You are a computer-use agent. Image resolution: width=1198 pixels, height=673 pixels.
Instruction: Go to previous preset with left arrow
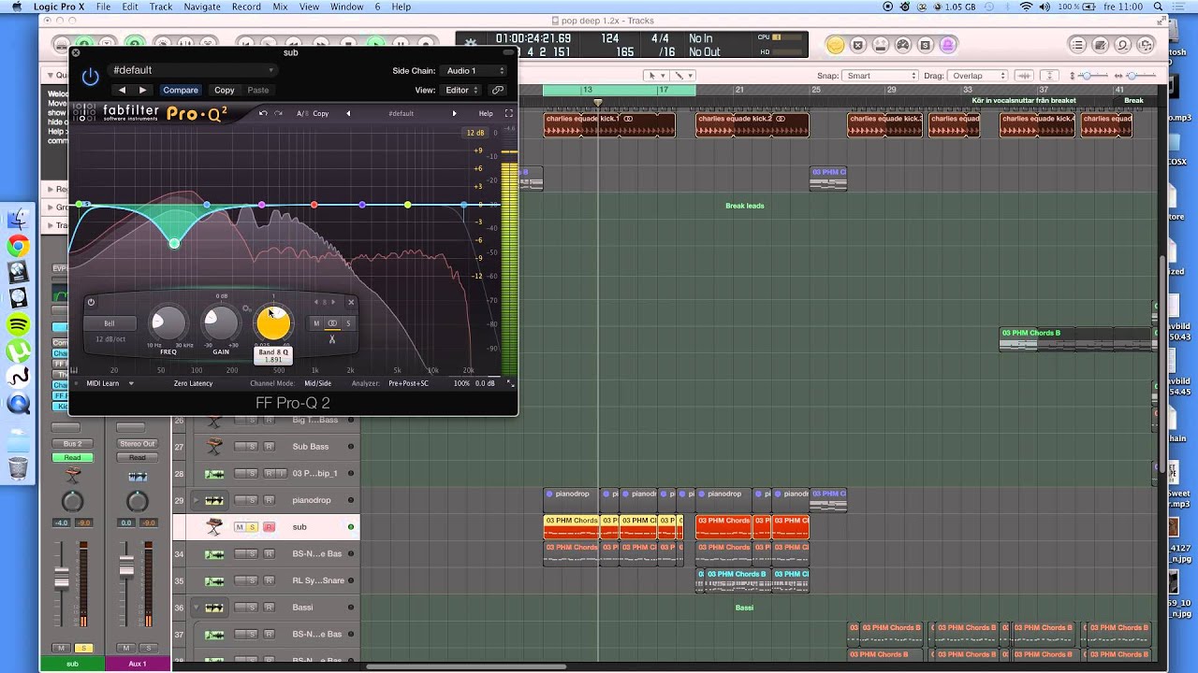pos(122,90)
